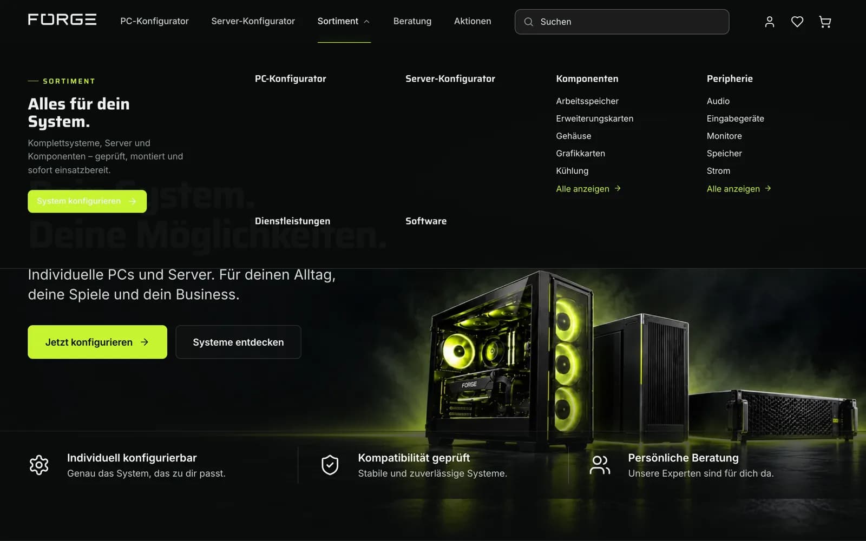Open the Beratung navigation item
This screenshot has width=866, height=541.
(x=412, y=21)
